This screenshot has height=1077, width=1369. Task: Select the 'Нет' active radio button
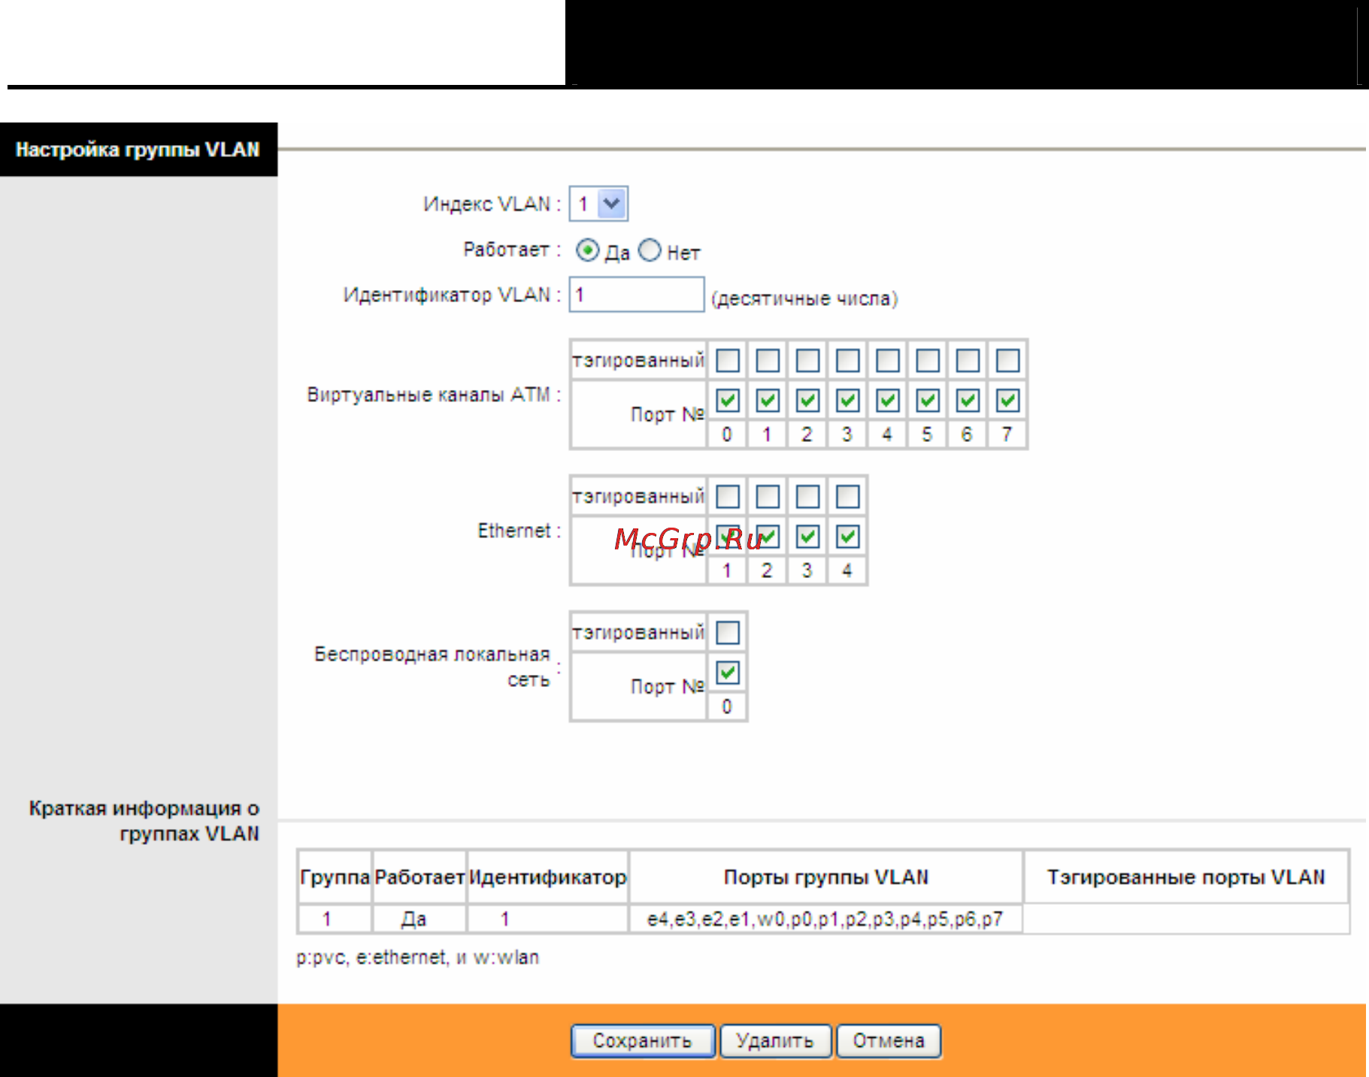coord(650,250)
